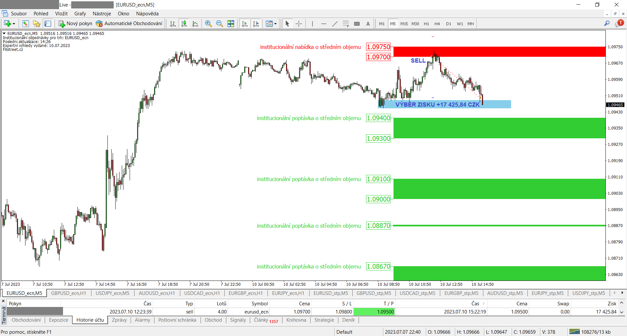Select the Fibonacci retracement tool

coord(346,23)
